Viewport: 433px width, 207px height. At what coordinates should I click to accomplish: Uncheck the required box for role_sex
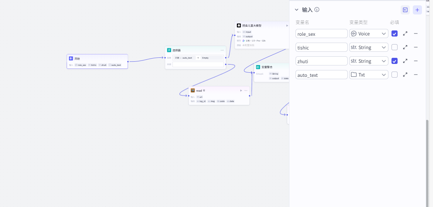click(395, 33)
